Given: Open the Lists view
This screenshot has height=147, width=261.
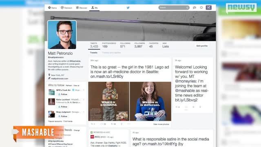Looking at the screenshot, I should [166, 45].
